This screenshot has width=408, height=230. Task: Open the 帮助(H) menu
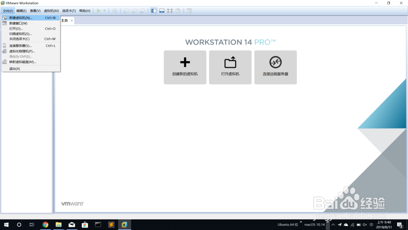coord(85,11)
